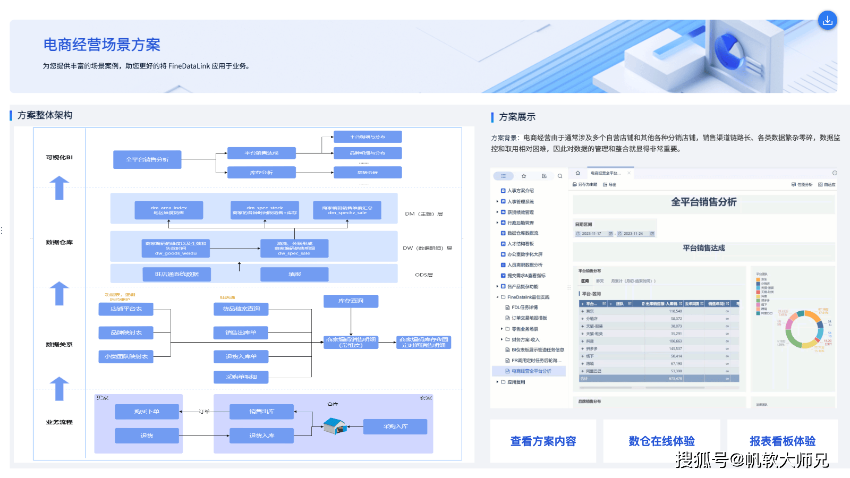Viewport: 850px width, 478px height.
Task: Click the 团队 column header menu icon
Action: tap(630, 304)
